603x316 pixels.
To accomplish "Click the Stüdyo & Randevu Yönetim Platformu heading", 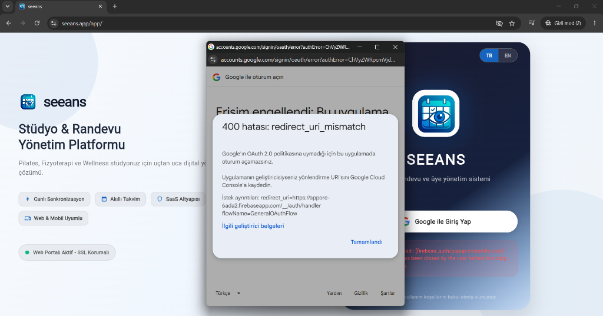I will tap(72, 137).
